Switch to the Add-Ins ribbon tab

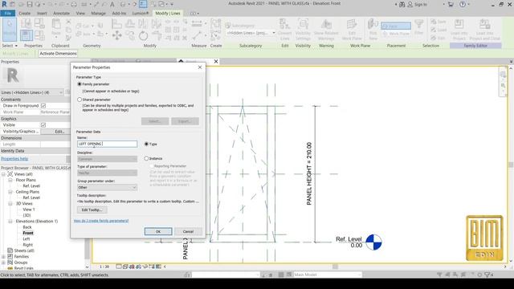pos(119,14)
